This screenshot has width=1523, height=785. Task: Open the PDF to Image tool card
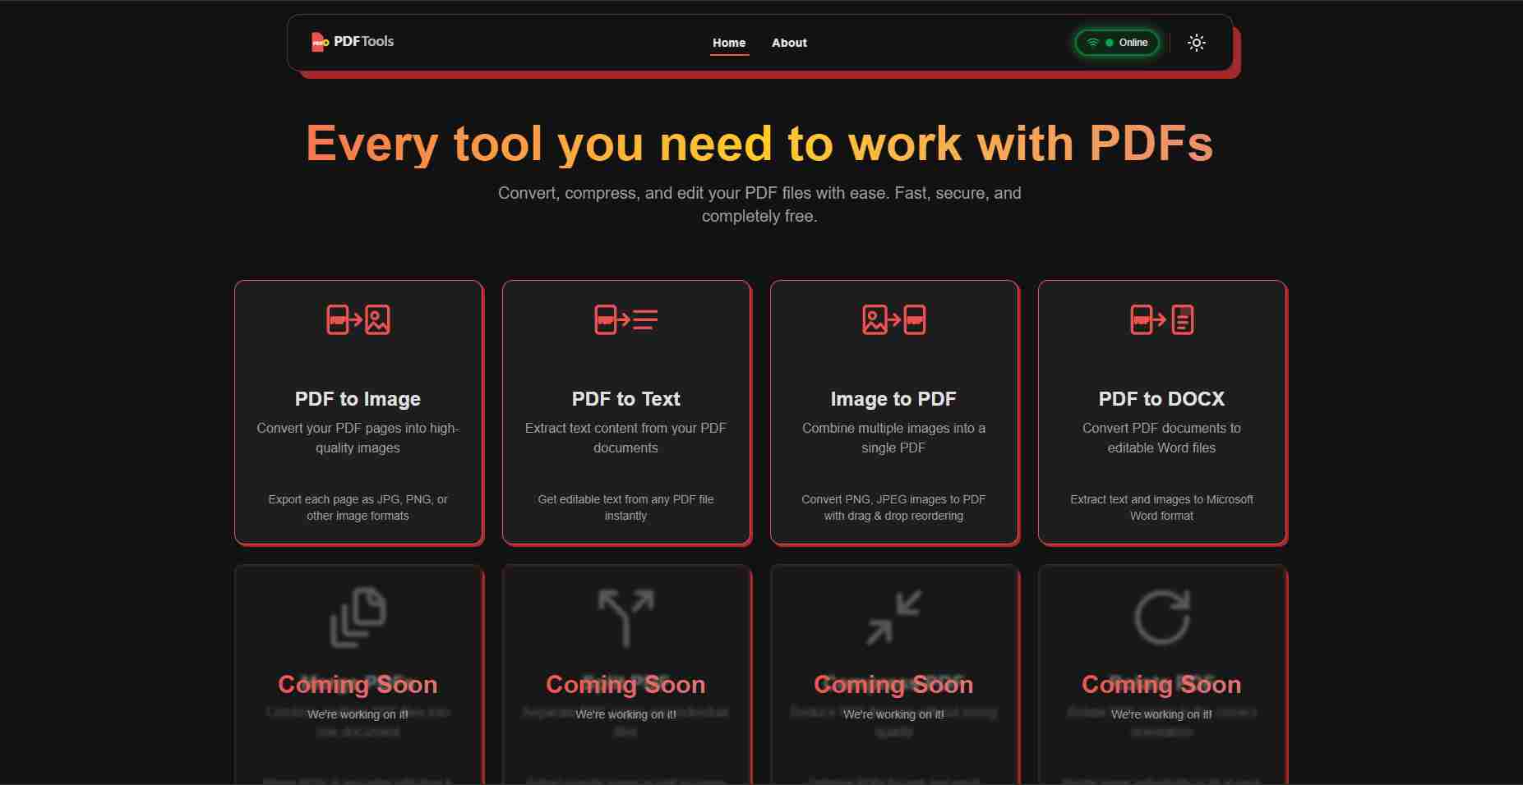358,412
